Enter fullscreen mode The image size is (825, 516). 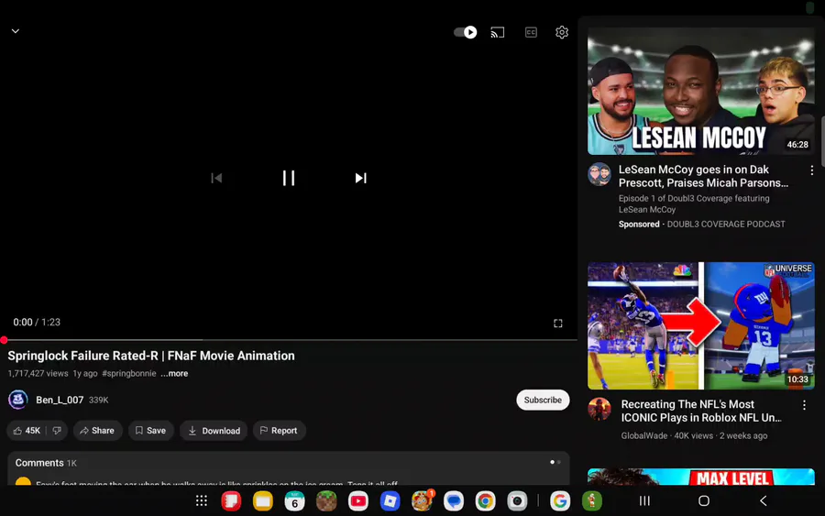[x=557, y=323]
